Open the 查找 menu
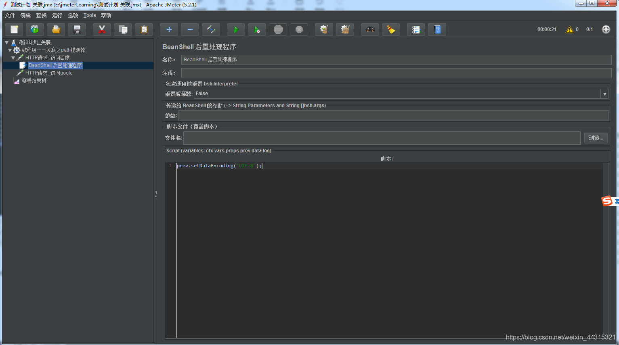This screenshot has width=619, height=345. [x=41, y=15]
